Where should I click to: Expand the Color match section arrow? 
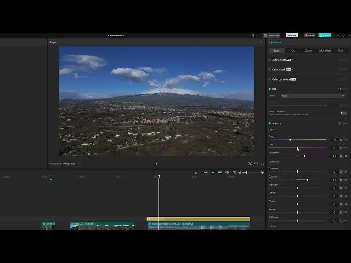293,70
